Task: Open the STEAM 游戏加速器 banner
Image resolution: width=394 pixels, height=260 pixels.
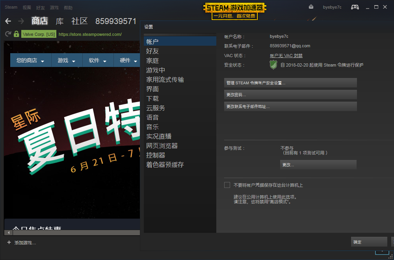Action: pos(235,11)
